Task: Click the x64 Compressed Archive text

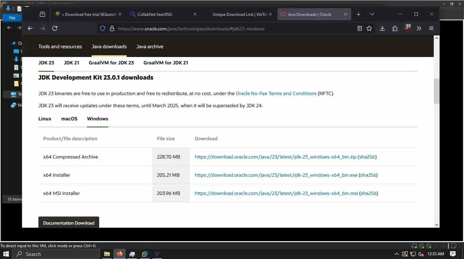Action: point(70,157)
